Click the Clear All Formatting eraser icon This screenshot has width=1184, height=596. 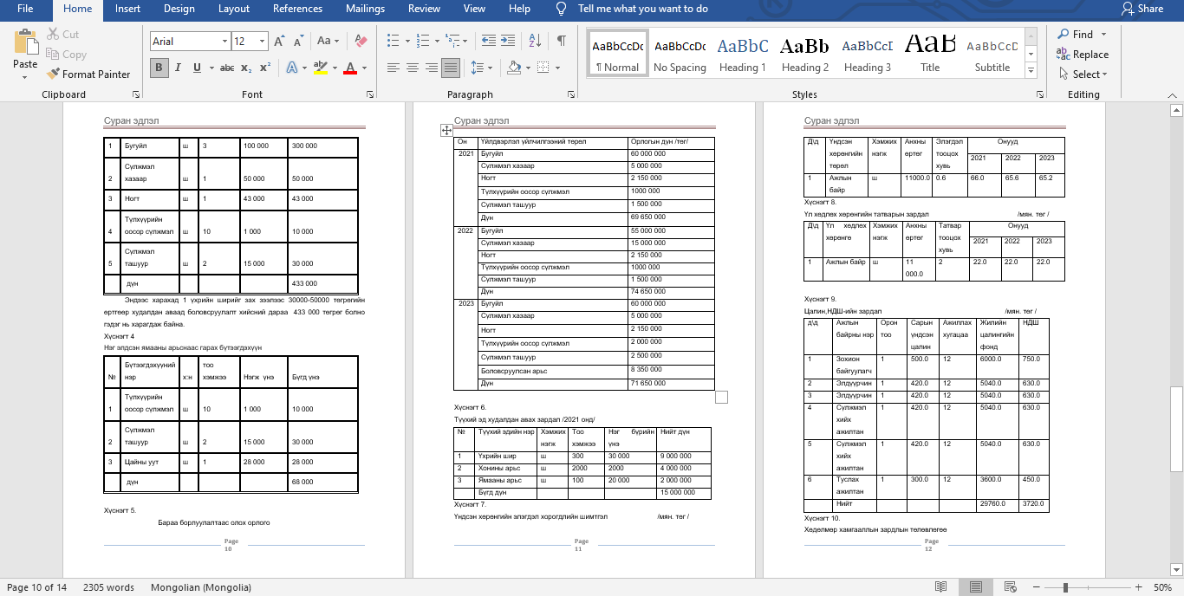coord(361,41)
